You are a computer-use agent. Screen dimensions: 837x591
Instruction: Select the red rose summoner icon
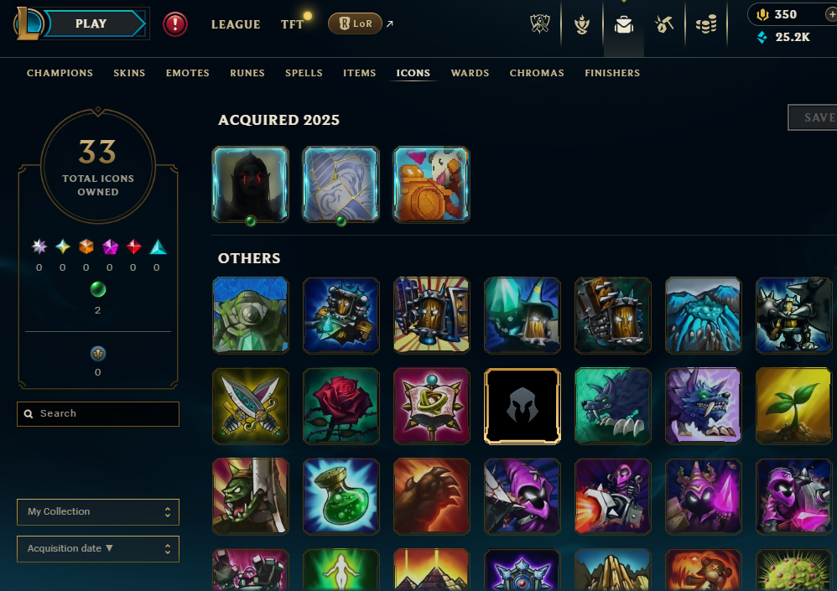click(341, 406)
